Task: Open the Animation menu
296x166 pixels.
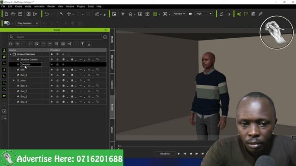Action: 39,6
